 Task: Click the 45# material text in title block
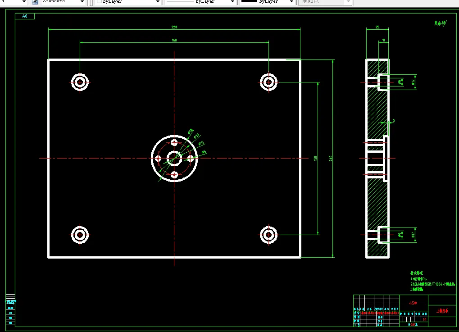click(x=413, y=303)
